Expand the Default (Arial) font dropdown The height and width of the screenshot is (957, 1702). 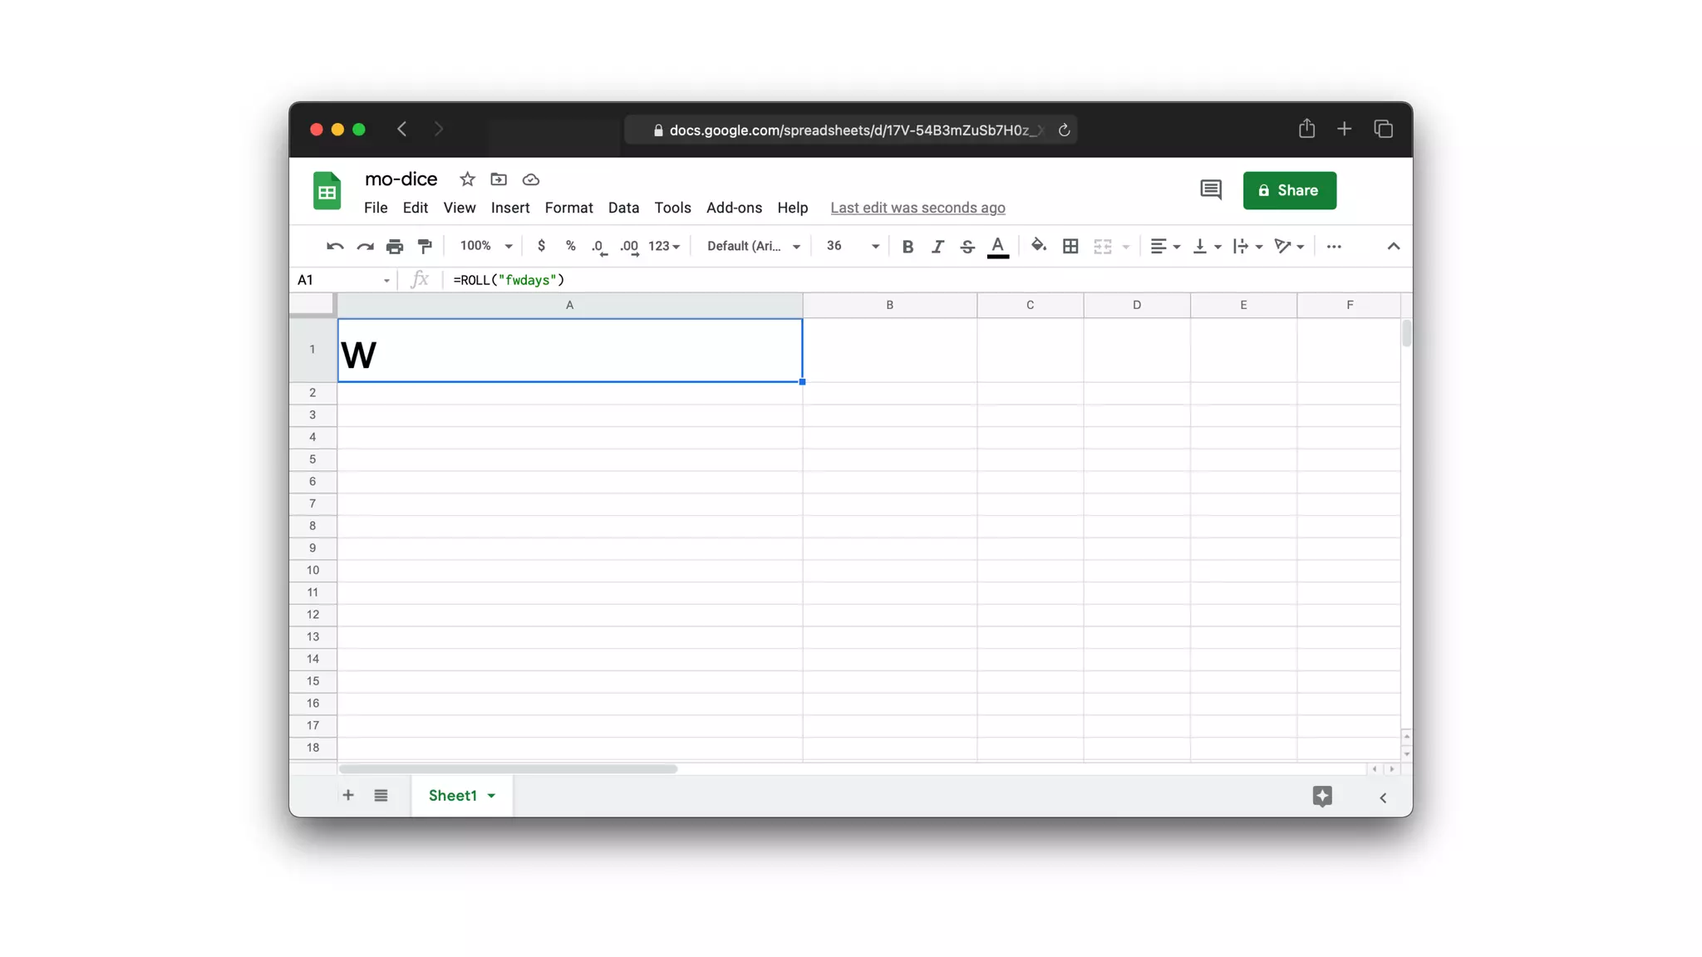click(x=753, y=246)
